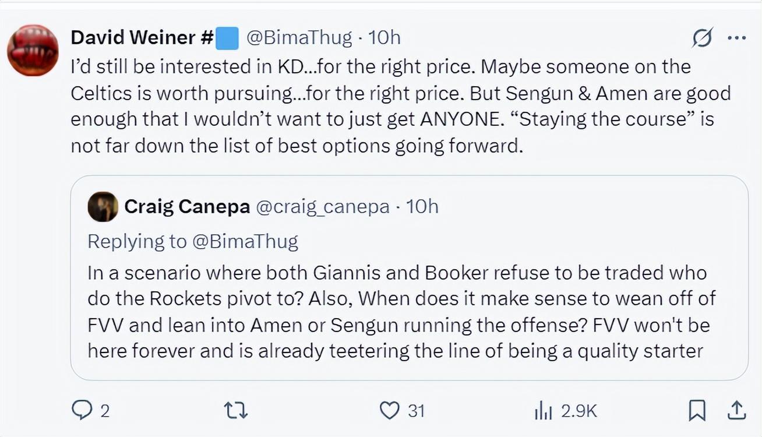This screenshot has width=762, height=437.
Task: Click the share upload arrow icon
Action: [736, 411]
